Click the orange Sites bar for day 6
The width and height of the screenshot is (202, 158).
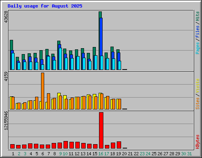[x=43, y=91]
